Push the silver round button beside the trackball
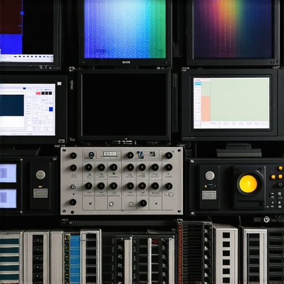Screen dimensions: 284x284 click(210, 176)
